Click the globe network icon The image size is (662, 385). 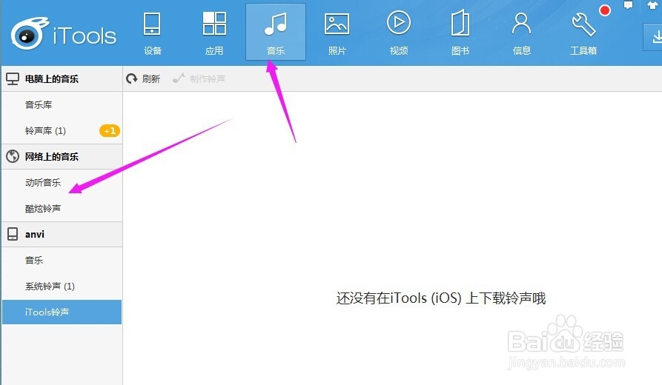[x=13, y=156]
